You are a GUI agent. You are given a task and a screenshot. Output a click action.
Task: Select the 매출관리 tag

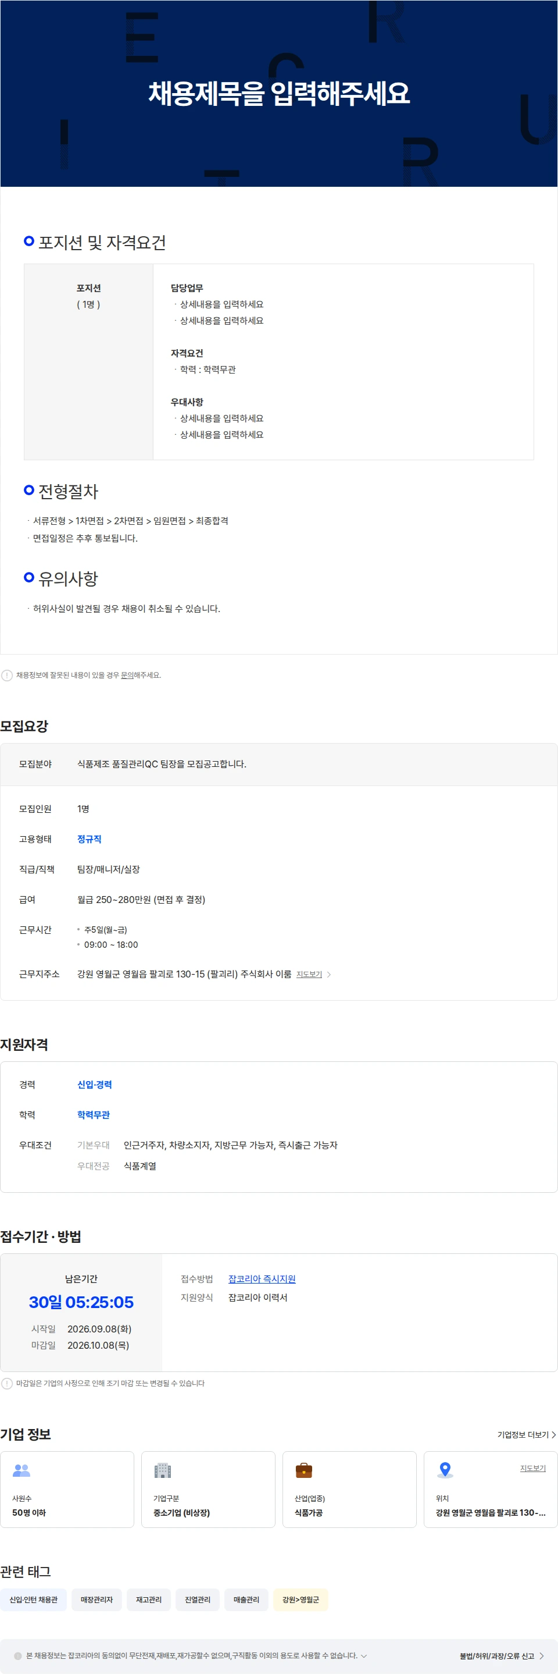[246, 1600]
